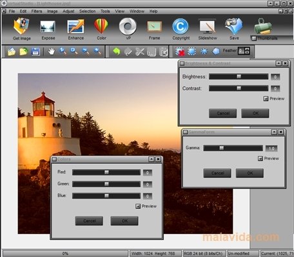Start the Slideshow tool
The image size is (294, 257).
[x=208, y=30]
